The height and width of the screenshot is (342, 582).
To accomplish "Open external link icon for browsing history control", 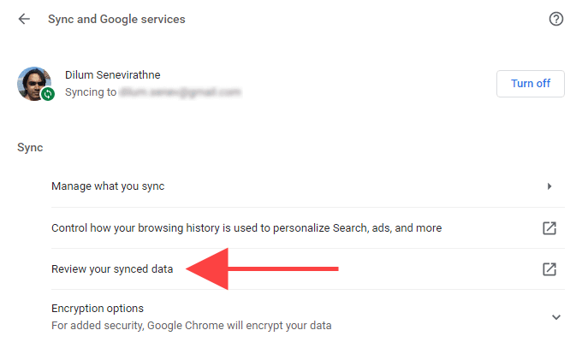I will click(x=549, y=228).
